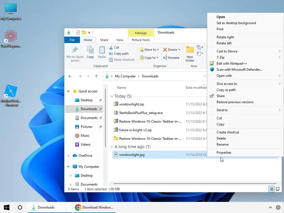Viewport: 284px width, 213px height.
Task: Collapse the Quick access tree node
Action: (x=69, y=91)
